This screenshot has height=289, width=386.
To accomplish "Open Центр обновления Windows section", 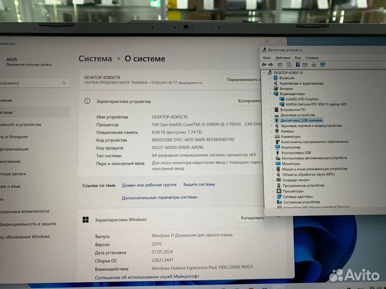I will coord(25,237).
